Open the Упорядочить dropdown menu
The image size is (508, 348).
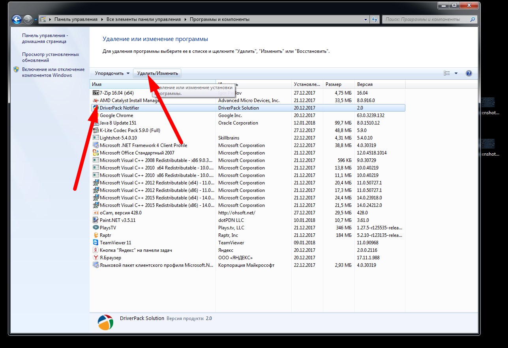click(x=112, y=73)
